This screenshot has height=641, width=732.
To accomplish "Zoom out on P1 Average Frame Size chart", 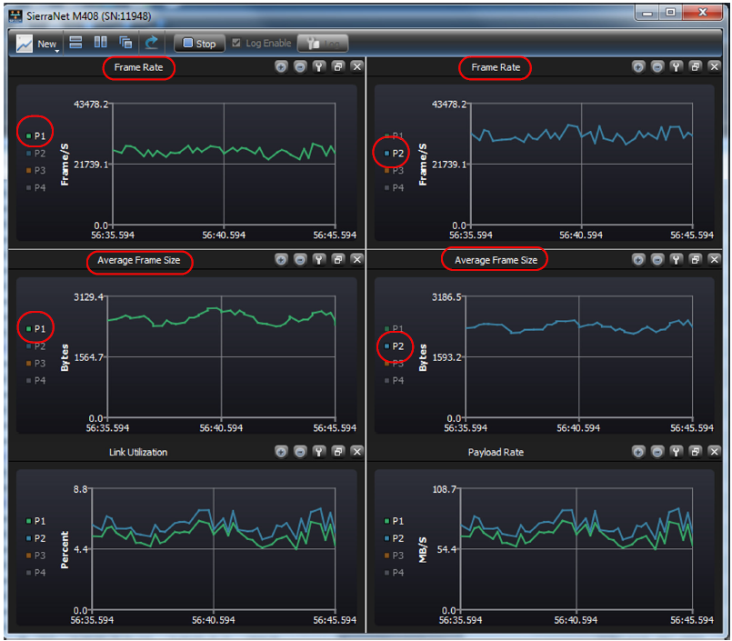I will tap(300, 259).
